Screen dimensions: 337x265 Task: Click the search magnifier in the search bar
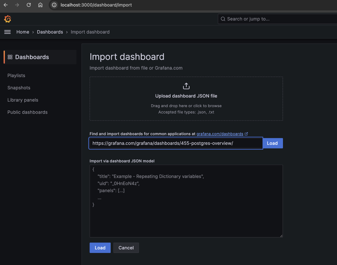pos(223,19)
